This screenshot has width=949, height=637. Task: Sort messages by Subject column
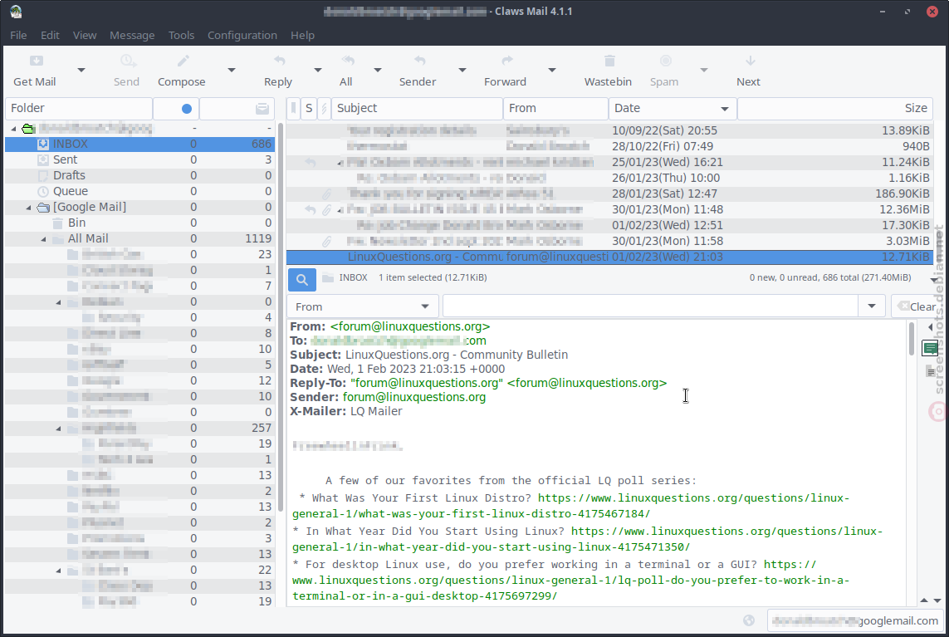[x=417, y=109]
